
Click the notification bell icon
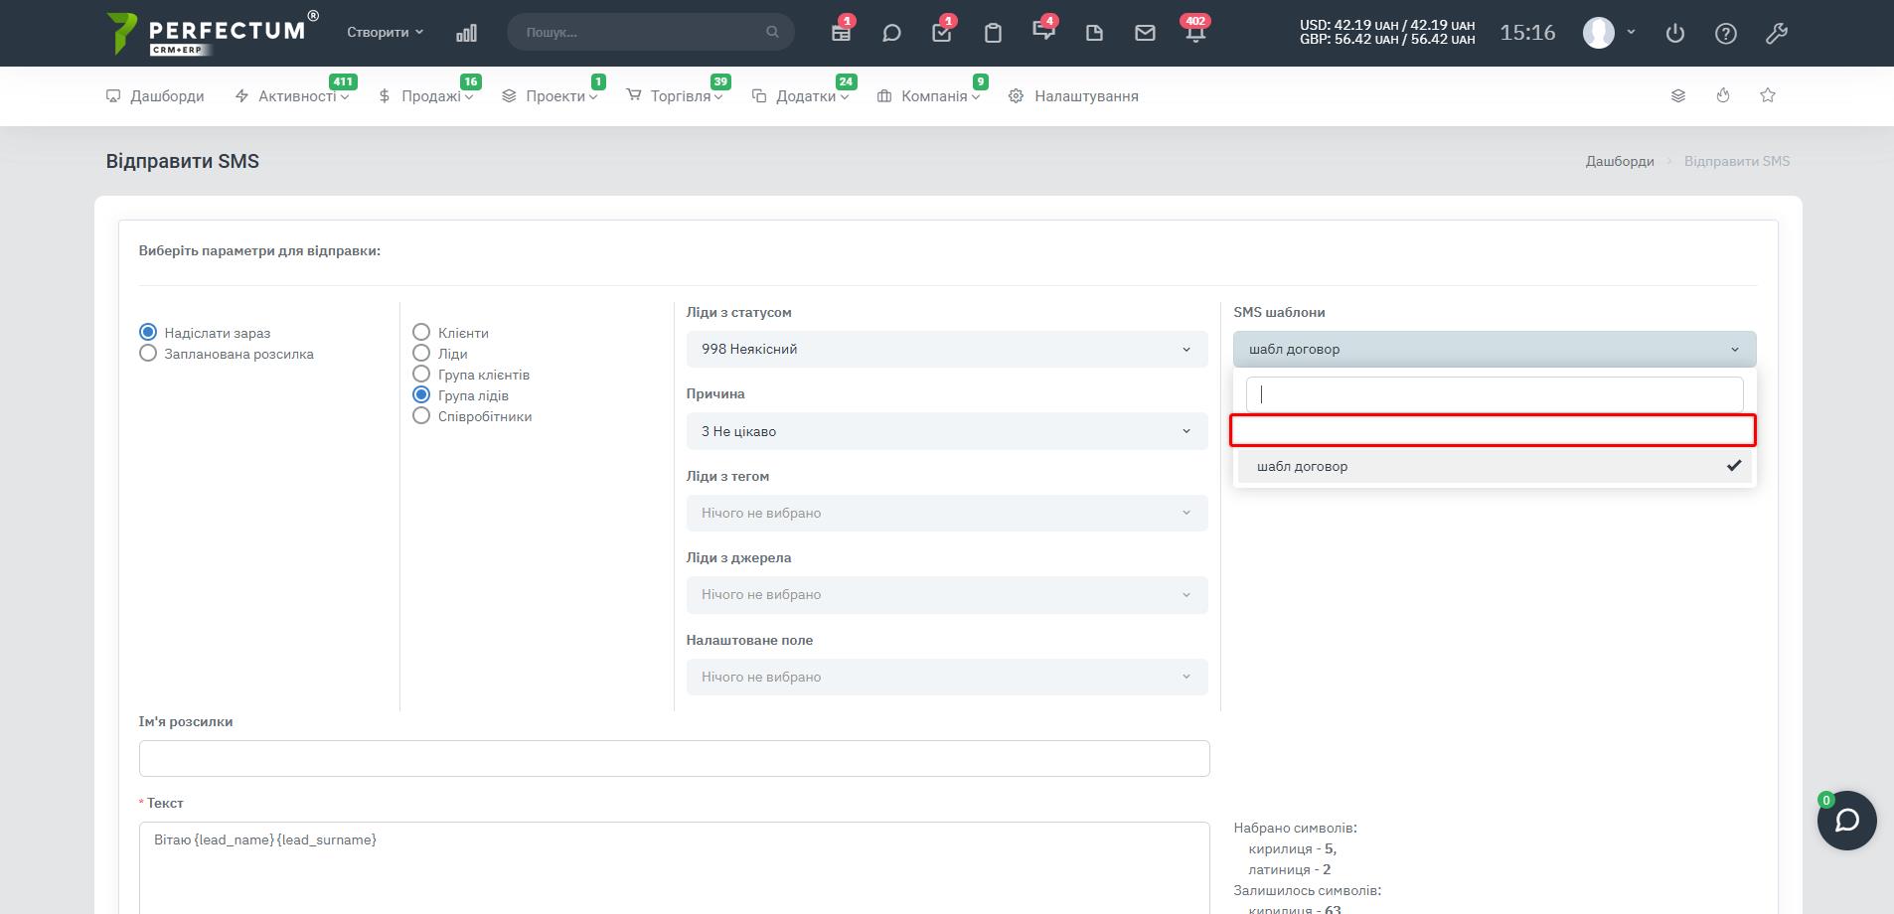pyautogui.click(x=1195, y=33)
